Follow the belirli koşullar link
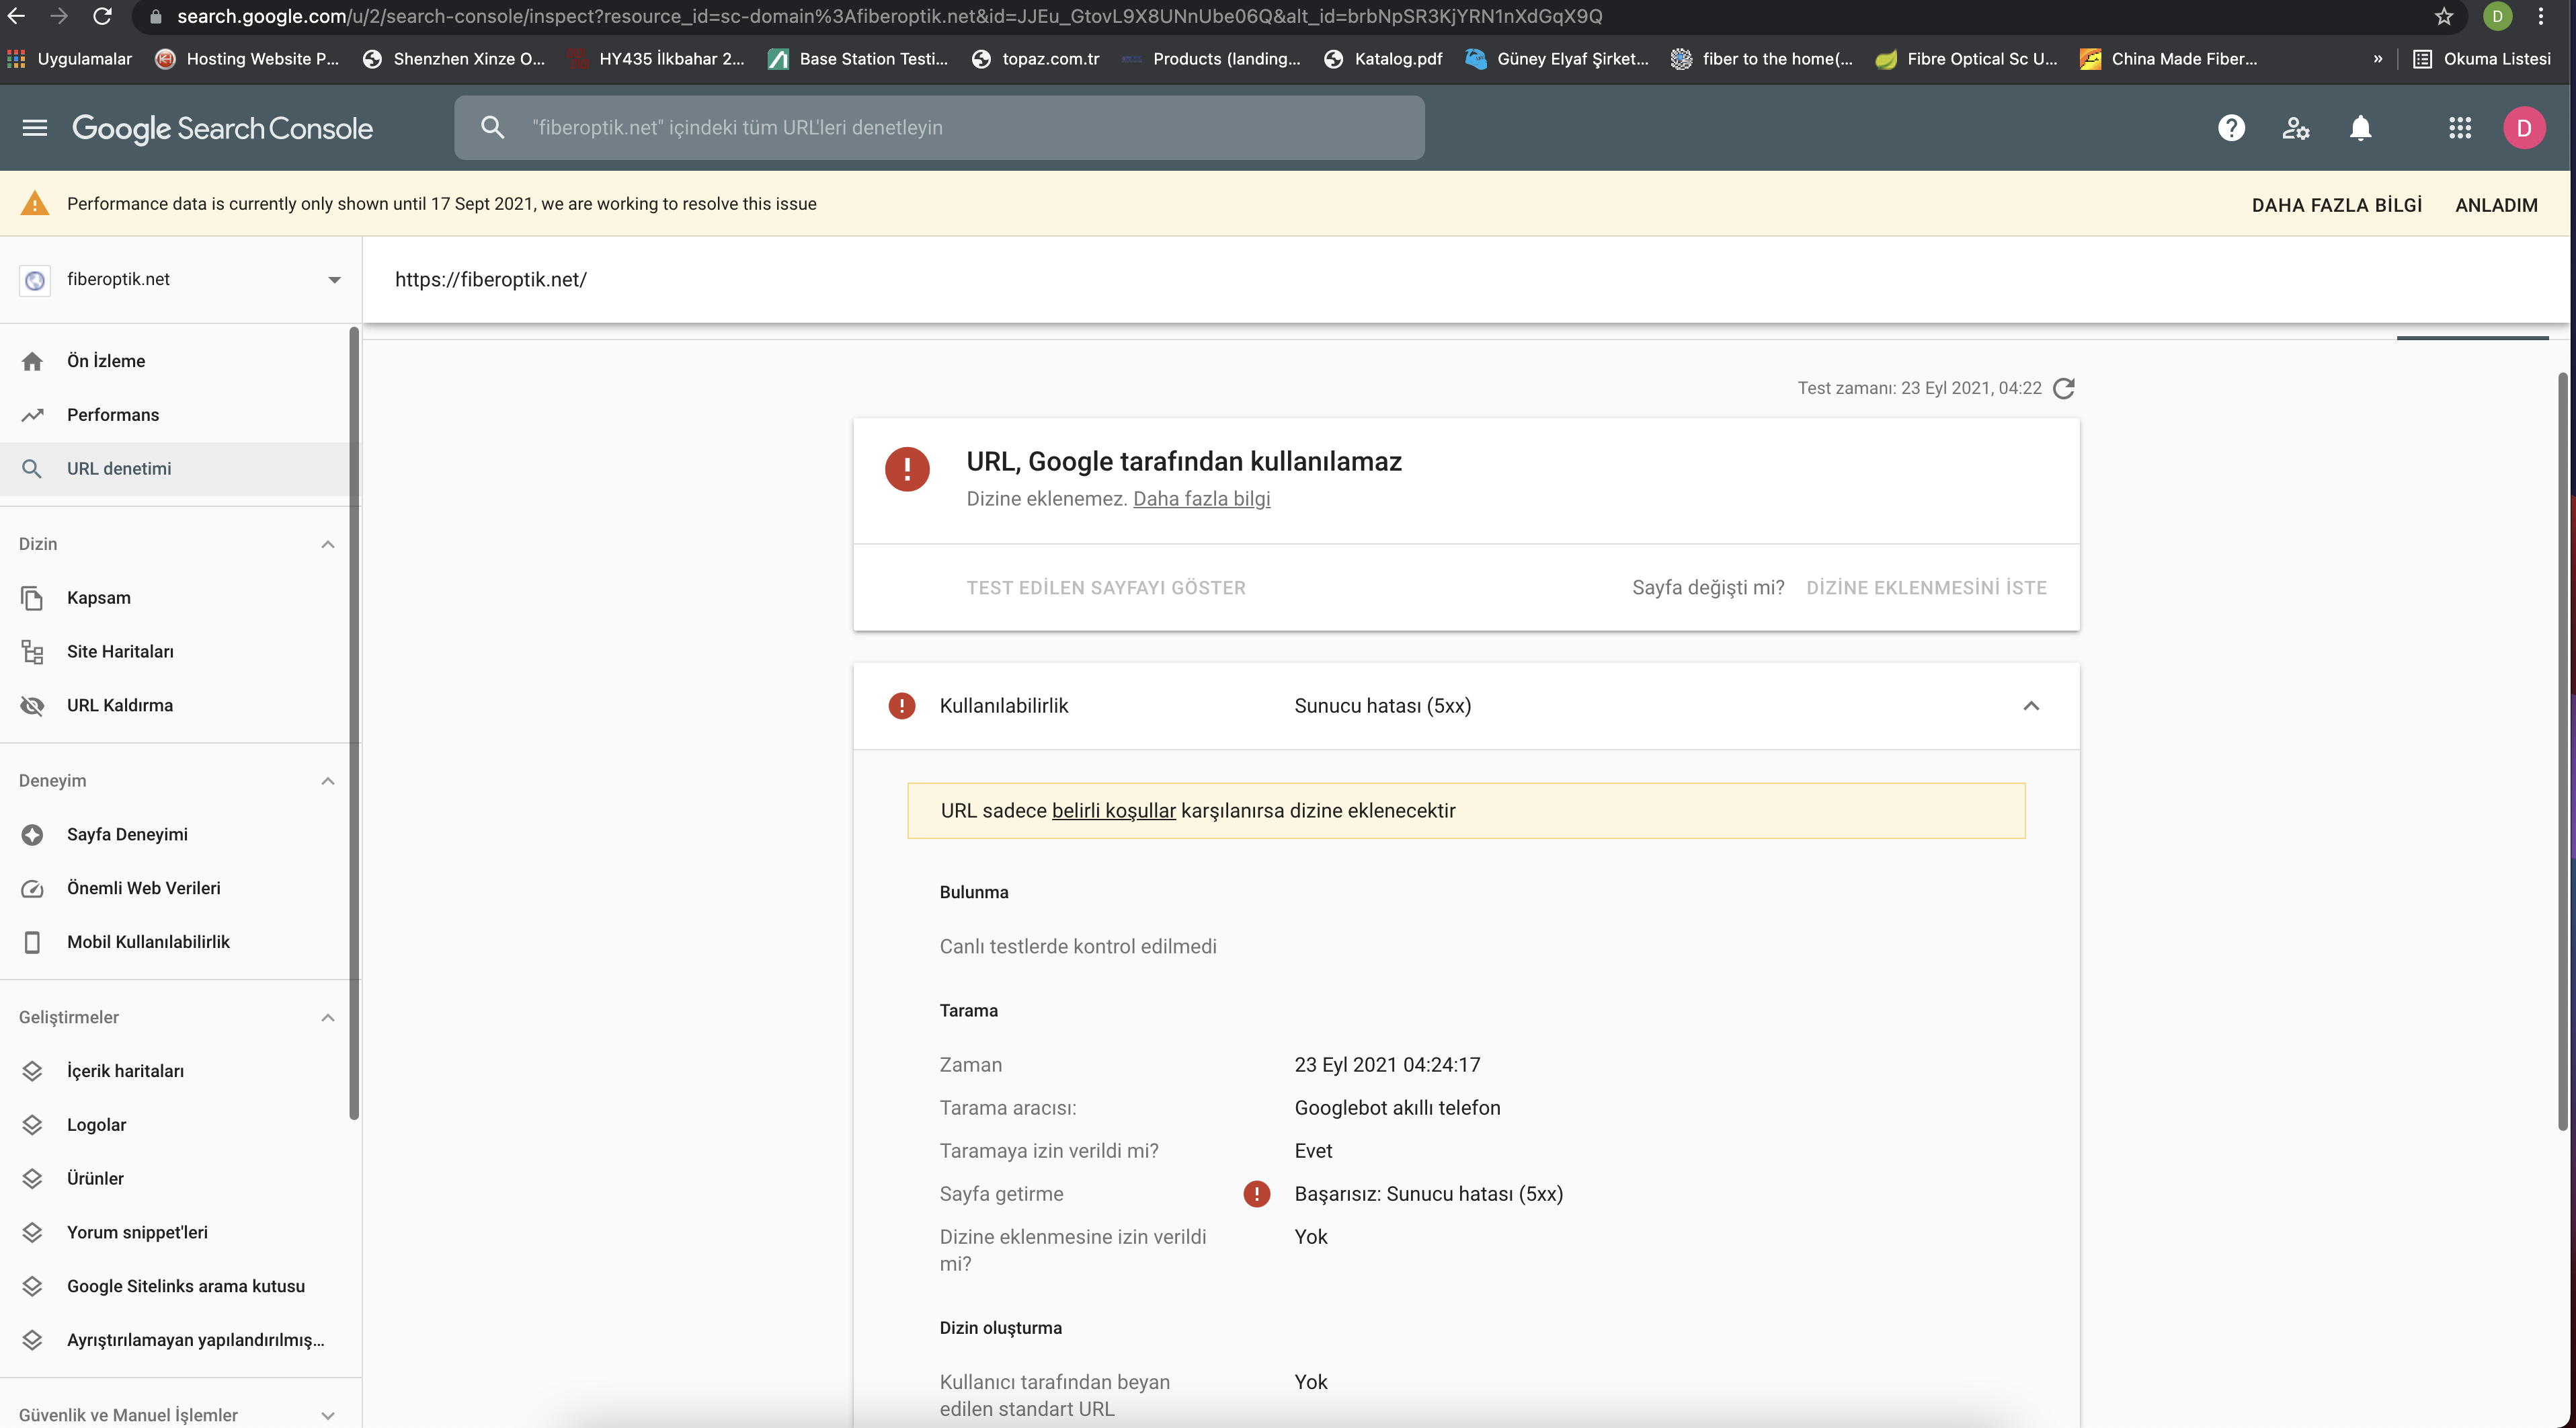Screen dimensions: 2576x1428 pyautogui.click(x=1114, y=811)
